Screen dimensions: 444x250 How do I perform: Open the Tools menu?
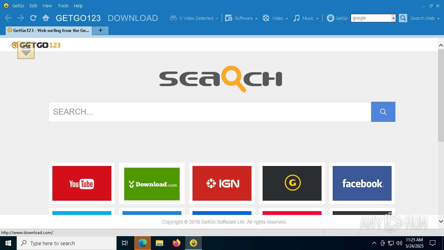63,6
